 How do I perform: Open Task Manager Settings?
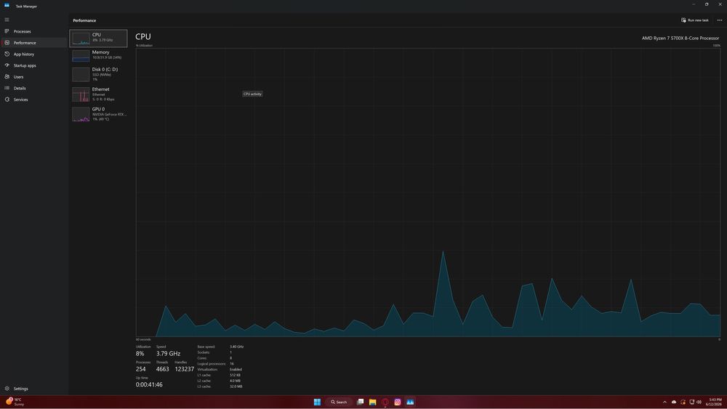[x=34, y=389]
